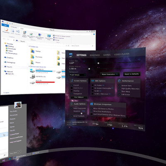This screenshot has width=166, height=166.
Task: Collapse the Devices and drives group
Action: [x=29, y=66]
